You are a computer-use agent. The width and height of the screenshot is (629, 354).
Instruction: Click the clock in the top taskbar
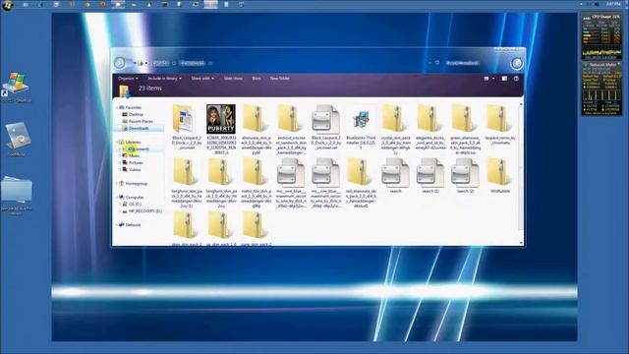[x=613, y=4]
